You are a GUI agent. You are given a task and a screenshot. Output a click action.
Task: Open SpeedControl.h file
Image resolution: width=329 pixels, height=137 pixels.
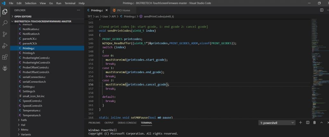click(47, 106)
